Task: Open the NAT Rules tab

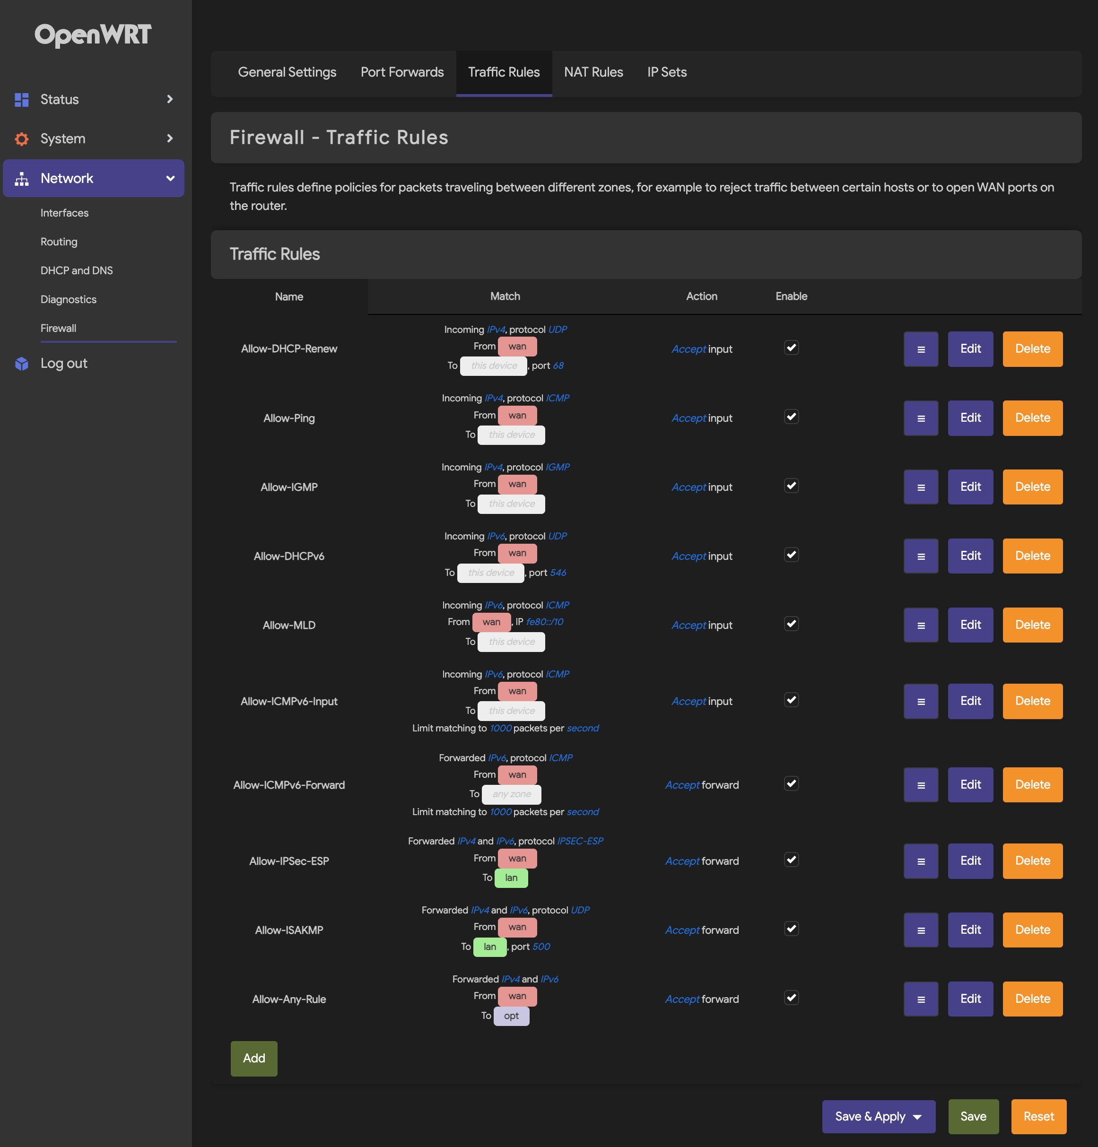Action: (593, 72)
